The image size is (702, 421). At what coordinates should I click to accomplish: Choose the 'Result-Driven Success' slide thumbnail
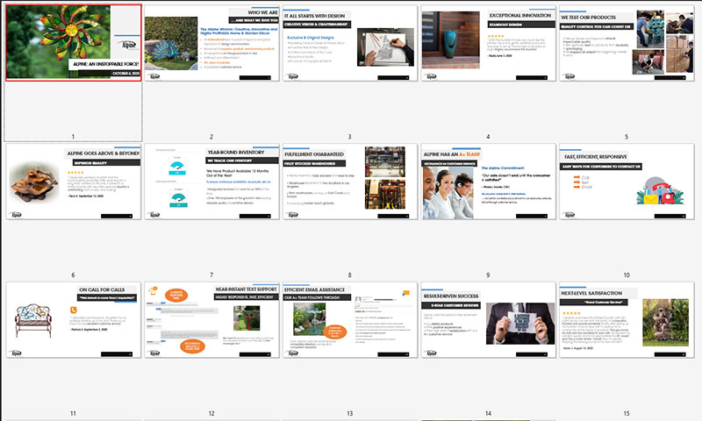[488, 320]
